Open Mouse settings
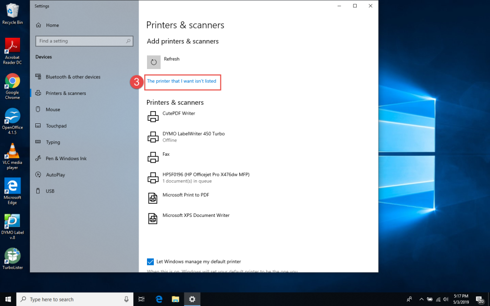The image size is (490, 306). click(x=53, y=110)
